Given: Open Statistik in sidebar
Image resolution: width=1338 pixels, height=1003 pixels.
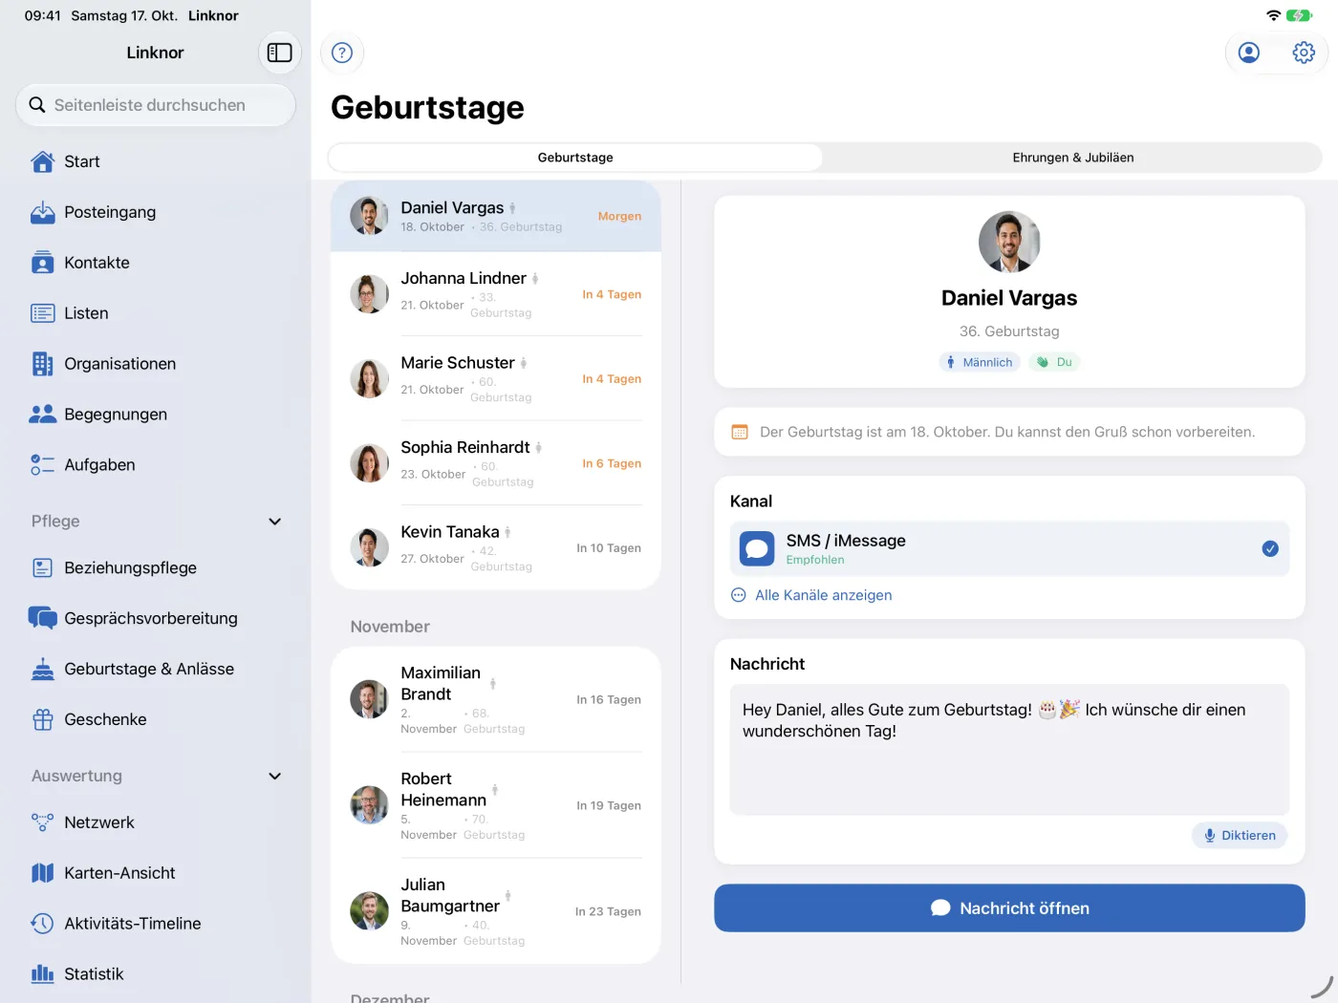Looking at the screenshot, I should tap(156, 974).
